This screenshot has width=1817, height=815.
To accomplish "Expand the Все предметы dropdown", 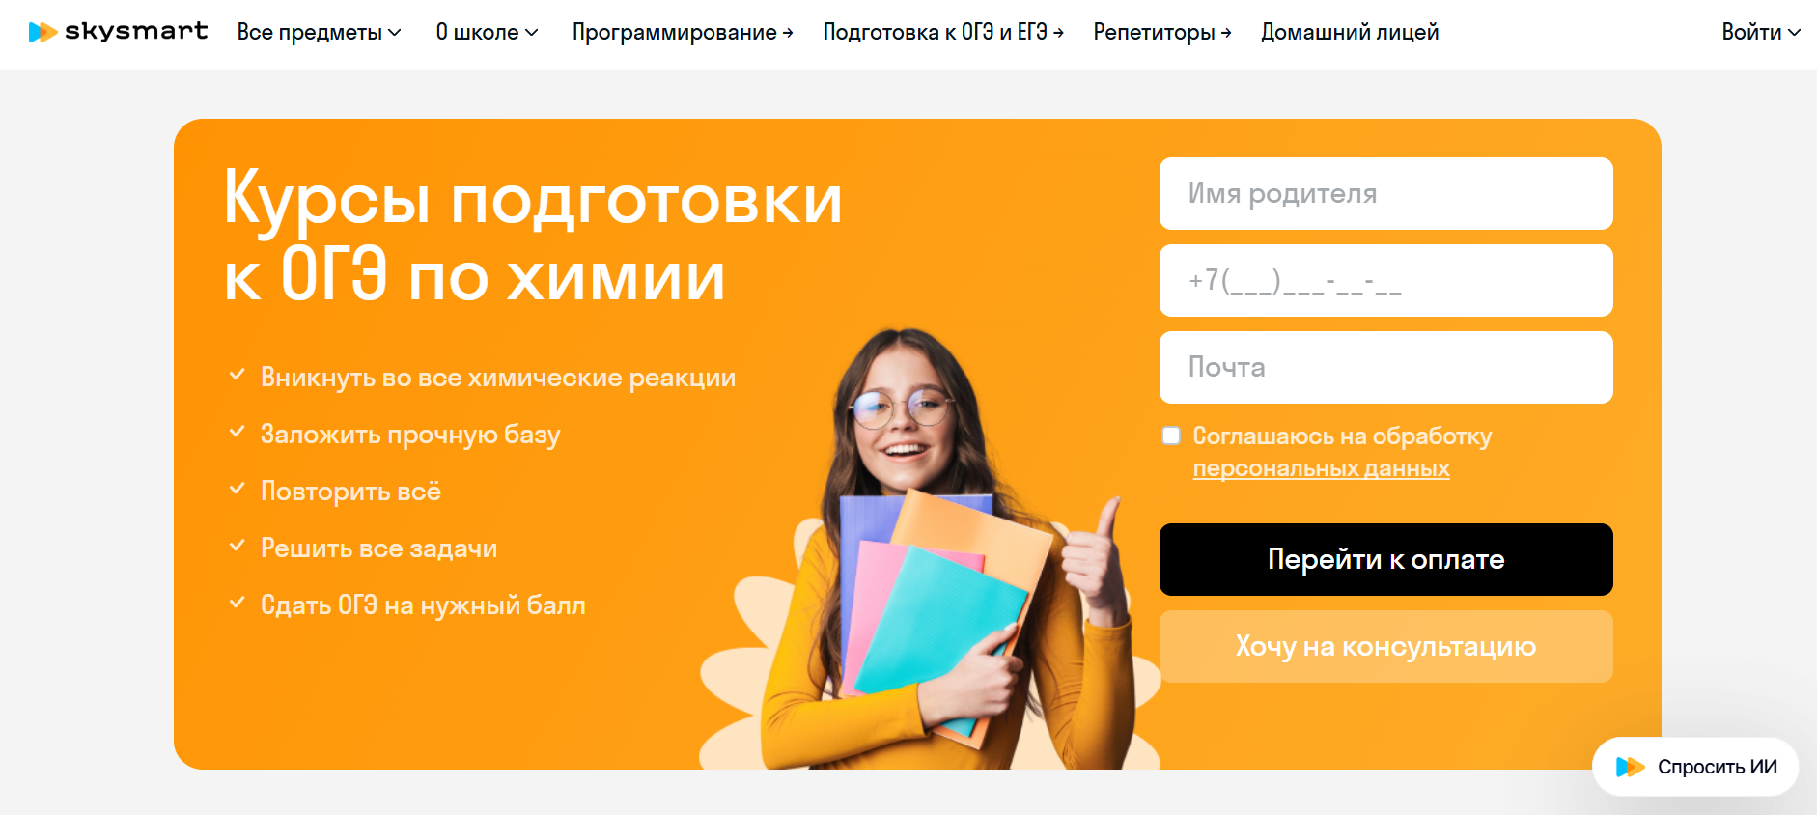I will (319, 32).
